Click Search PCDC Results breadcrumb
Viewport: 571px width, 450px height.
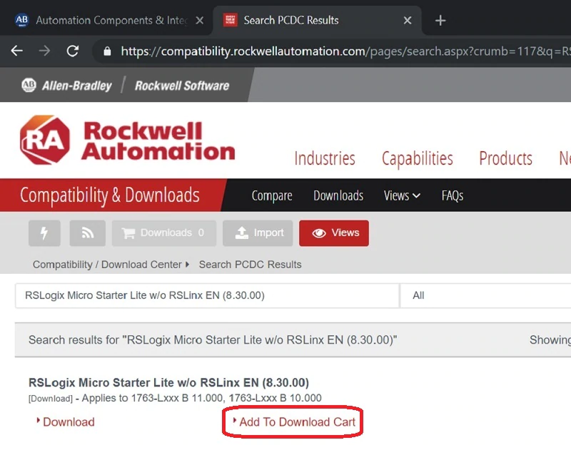pyautogui.click(x=251, y=265)
